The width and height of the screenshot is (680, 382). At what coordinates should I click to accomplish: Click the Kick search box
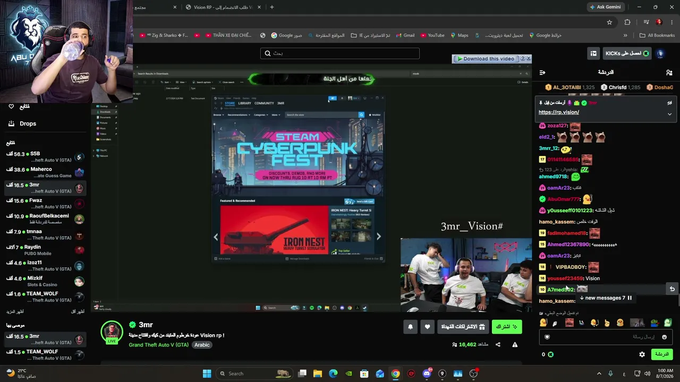coord(340,53)
